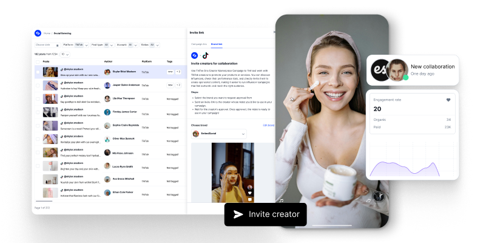This screenshot has width=486, height=243.
Task: Click the heart icon in Engagement rate card
Action: (448, 100)
